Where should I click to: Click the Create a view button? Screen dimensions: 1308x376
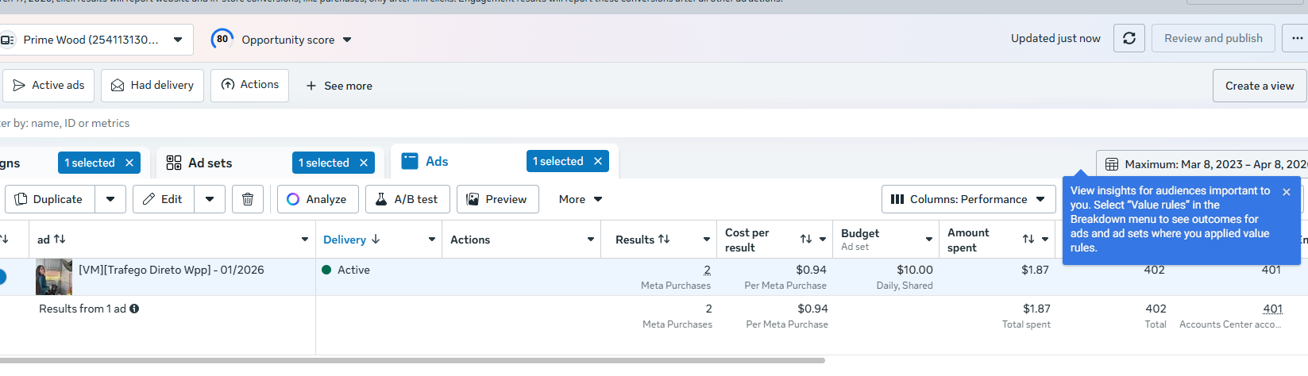pyautogui.click(x=1259, y=86)
